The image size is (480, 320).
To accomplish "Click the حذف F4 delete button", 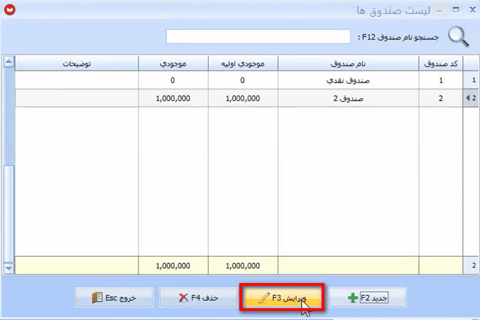I will (x=198, y=298).
